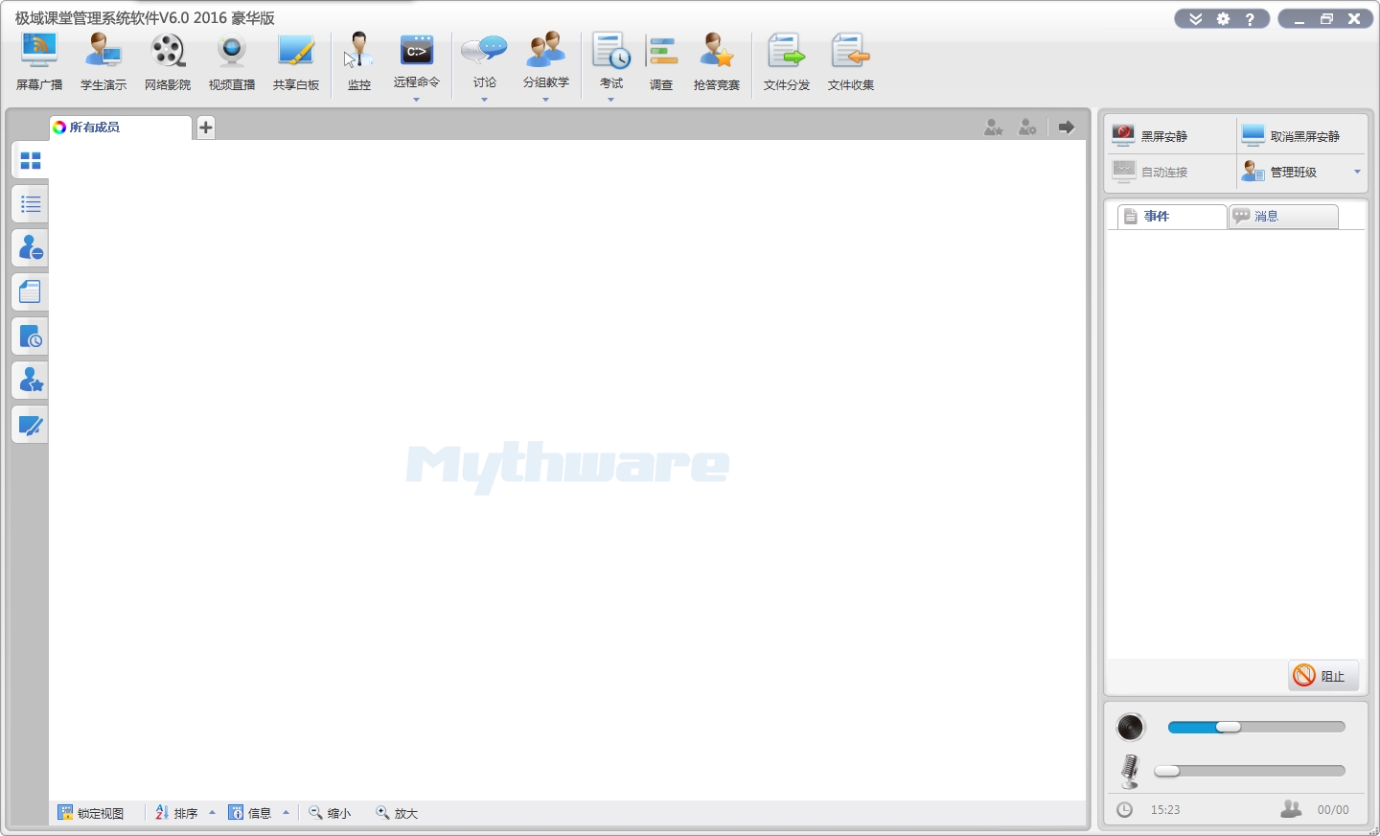
Task: Adjust the speaker volume slider
Action: click(x=1229, y=727)
